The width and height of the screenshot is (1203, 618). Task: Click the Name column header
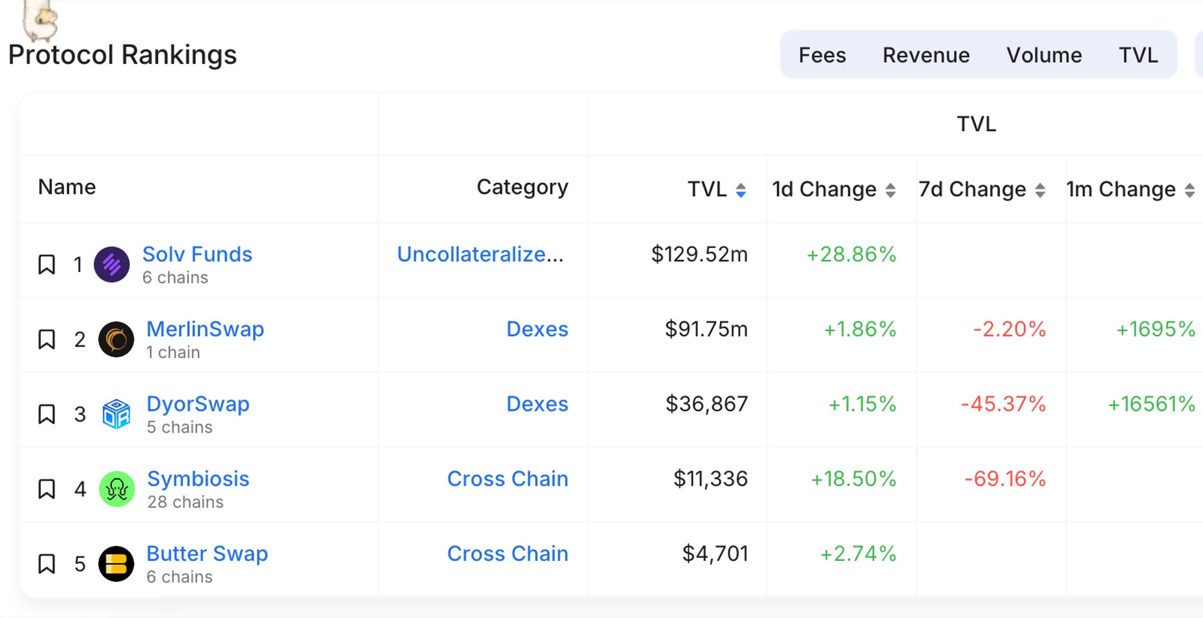pyautogui.click(x=67, y=187)
